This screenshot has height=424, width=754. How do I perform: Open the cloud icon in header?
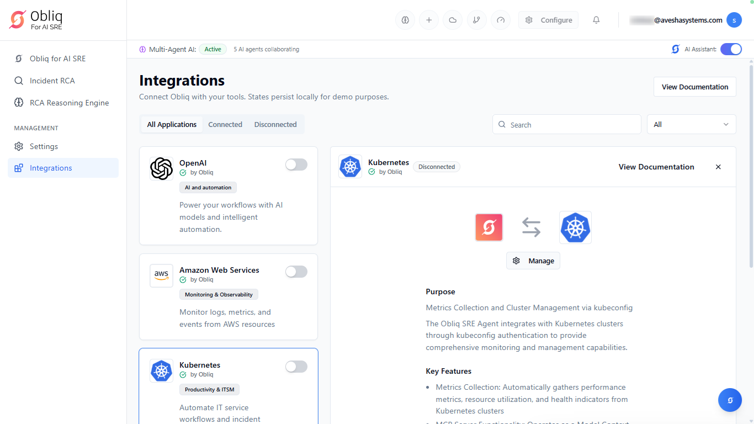(x=453, y=20)
